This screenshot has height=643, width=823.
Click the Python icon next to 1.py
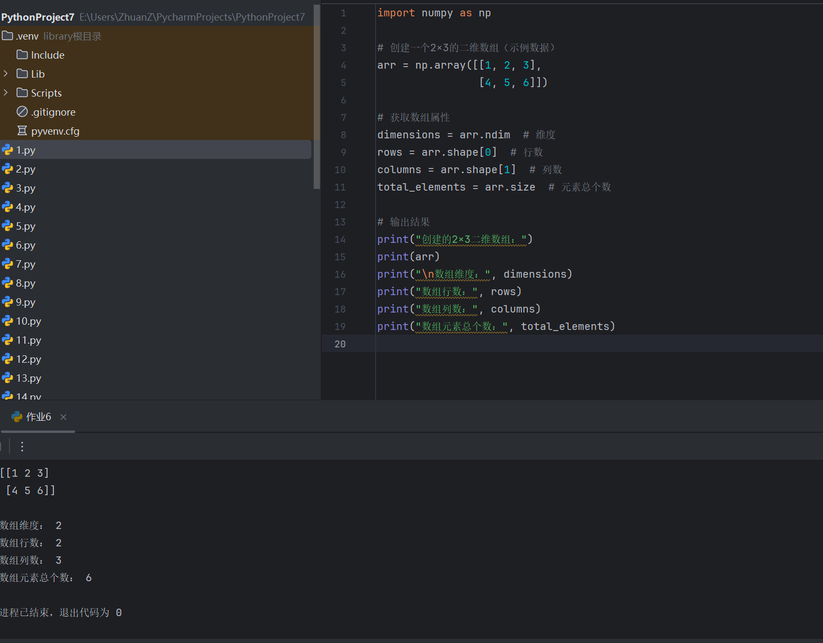coord(8,149)
